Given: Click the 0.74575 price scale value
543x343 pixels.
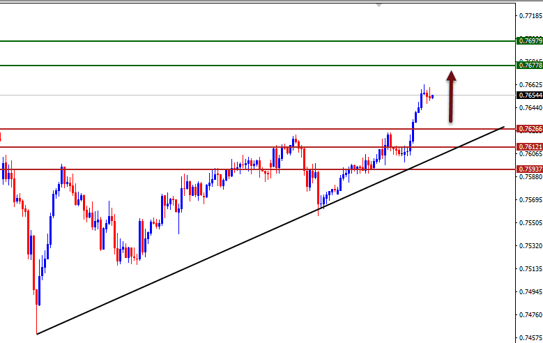Looking at the screenshot, I should 529,338.
